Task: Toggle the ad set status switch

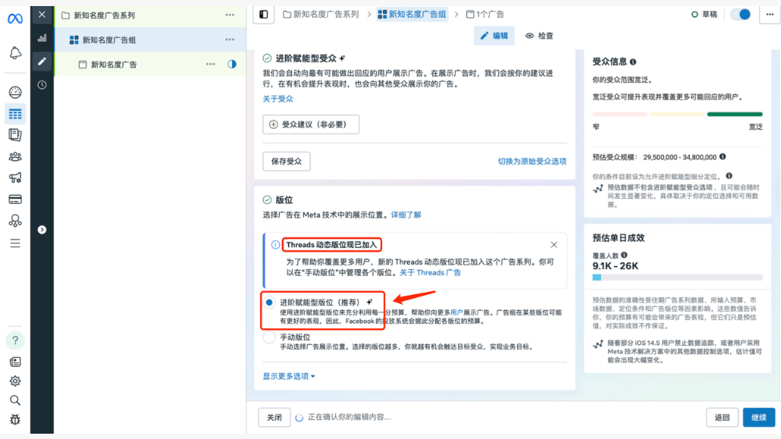Action: tap(740, 14)
